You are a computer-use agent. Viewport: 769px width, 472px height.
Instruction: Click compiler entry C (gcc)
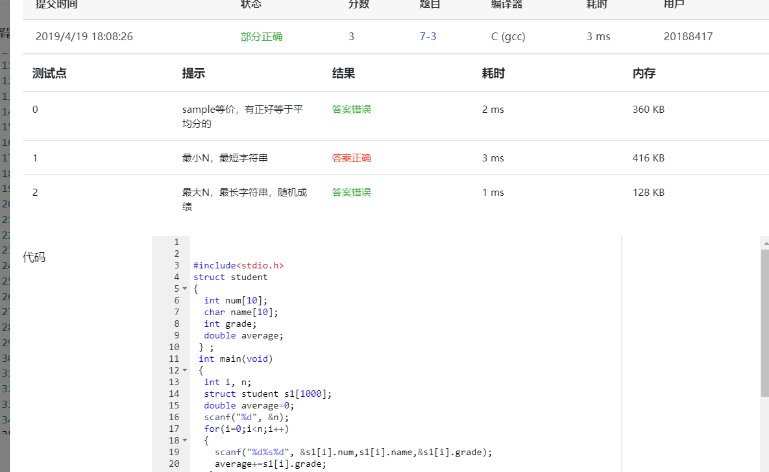tap(508, 36)
